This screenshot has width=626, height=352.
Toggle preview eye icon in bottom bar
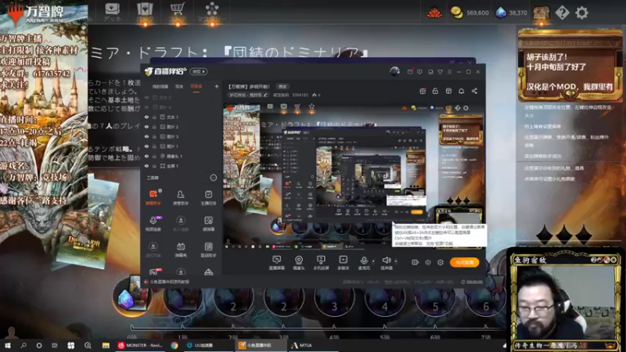427,262
